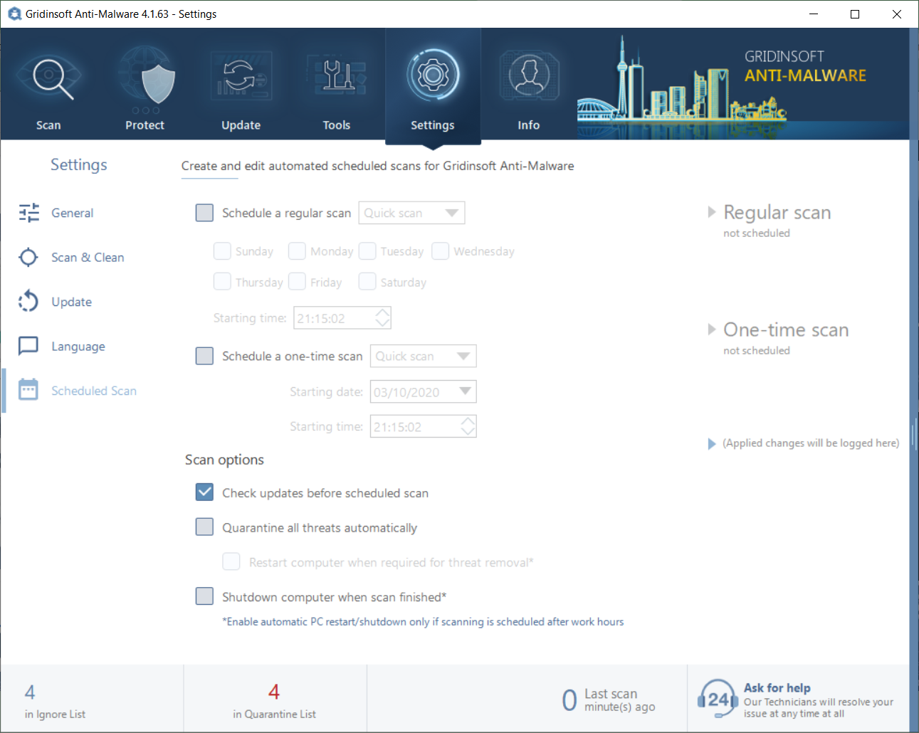Screen dimensions: 919x733
Task: Enable Schedule a regular scan checkbox
Action: tap(204, 213)
